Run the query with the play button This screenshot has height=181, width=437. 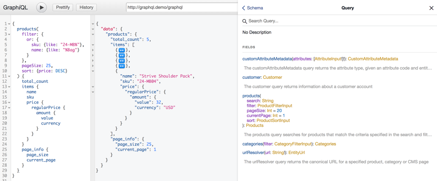point(41,8)
